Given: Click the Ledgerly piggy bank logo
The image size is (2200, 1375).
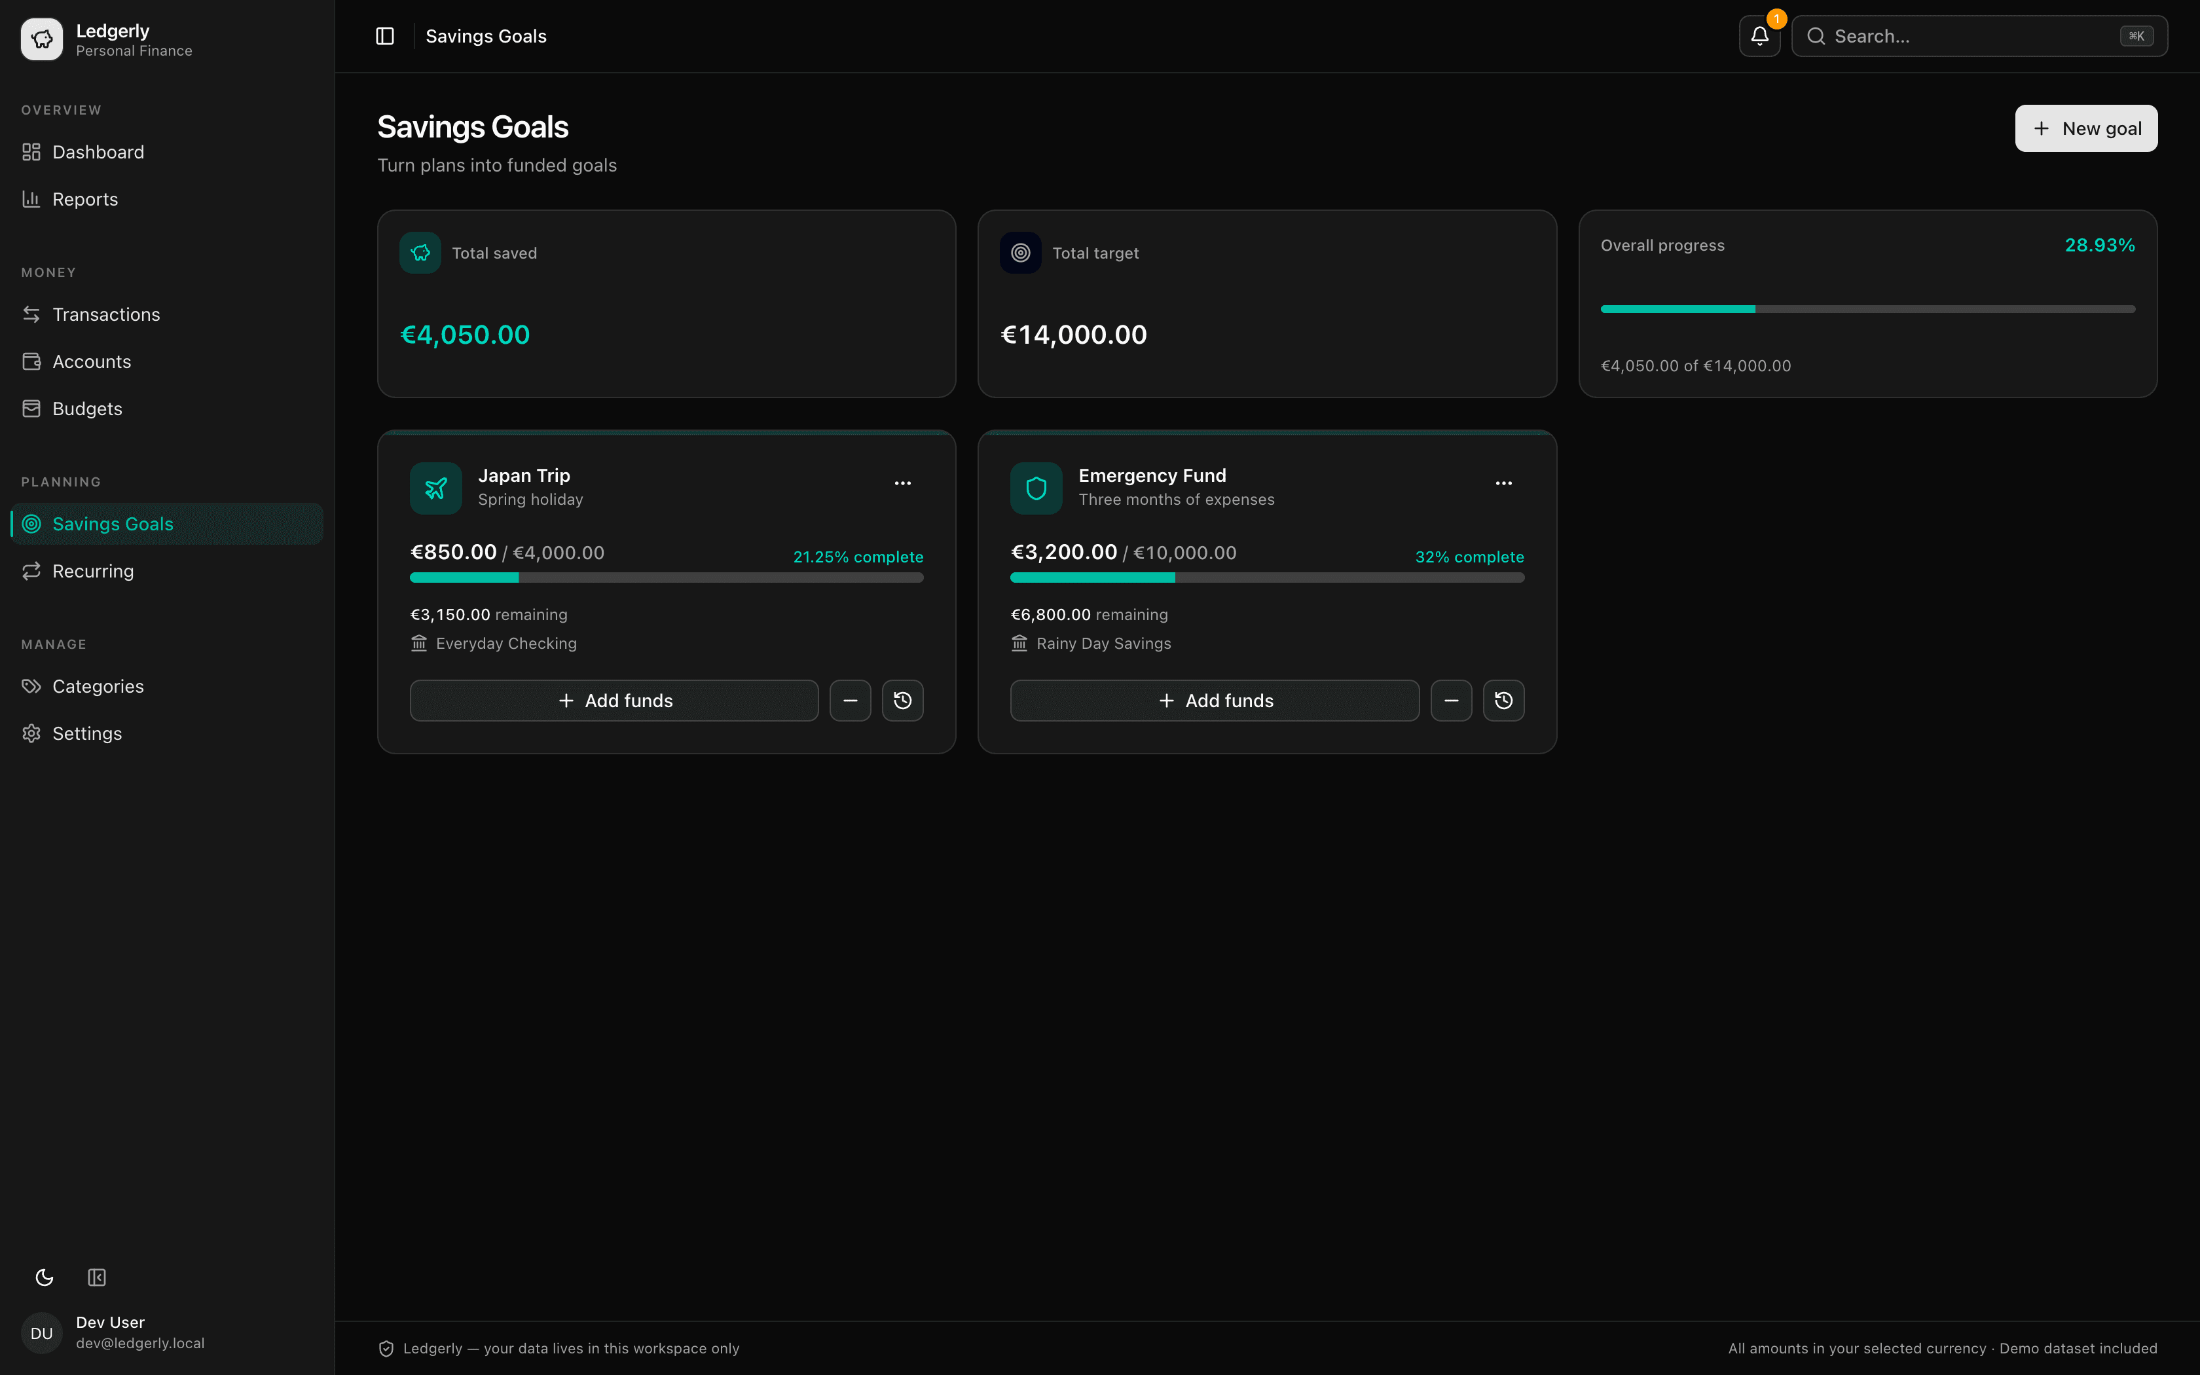Looking at the screenshot, I should tap(42, 39).
